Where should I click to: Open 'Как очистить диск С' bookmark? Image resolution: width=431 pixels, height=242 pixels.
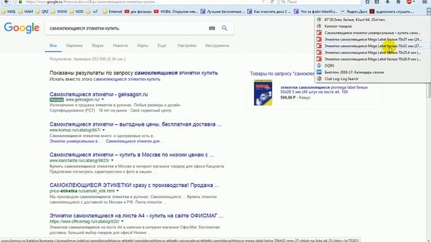tap(269, 11)
